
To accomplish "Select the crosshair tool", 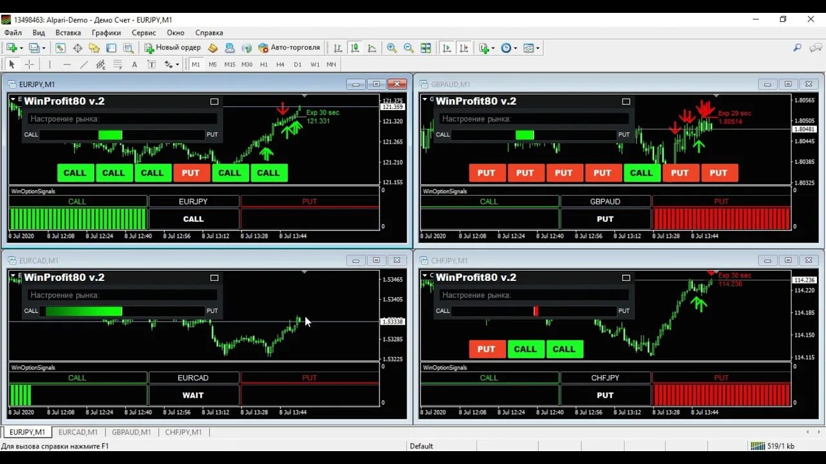I will (29, 64).
